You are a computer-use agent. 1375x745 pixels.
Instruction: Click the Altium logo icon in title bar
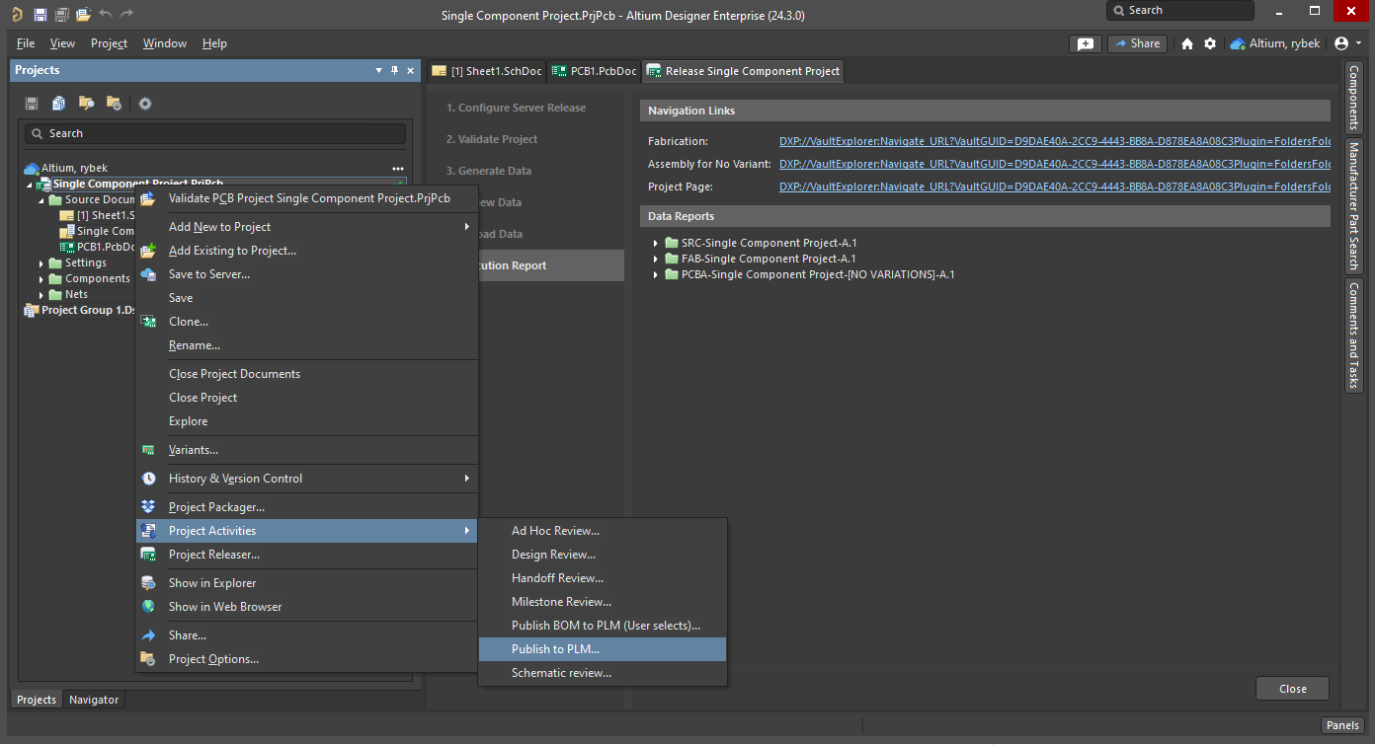pos(17,14)
